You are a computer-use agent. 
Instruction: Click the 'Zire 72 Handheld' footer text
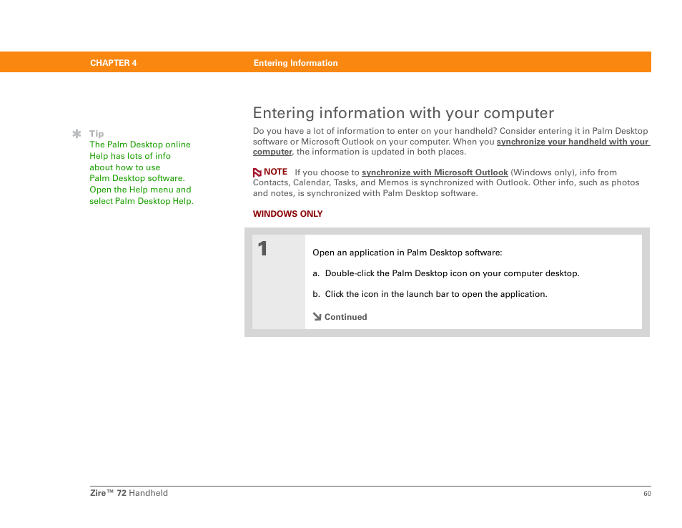pyautogui.click(x=129, y=493)
